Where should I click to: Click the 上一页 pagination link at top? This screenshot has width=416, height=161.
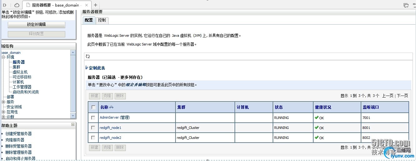pyautogui.click(x=388, y=96)
